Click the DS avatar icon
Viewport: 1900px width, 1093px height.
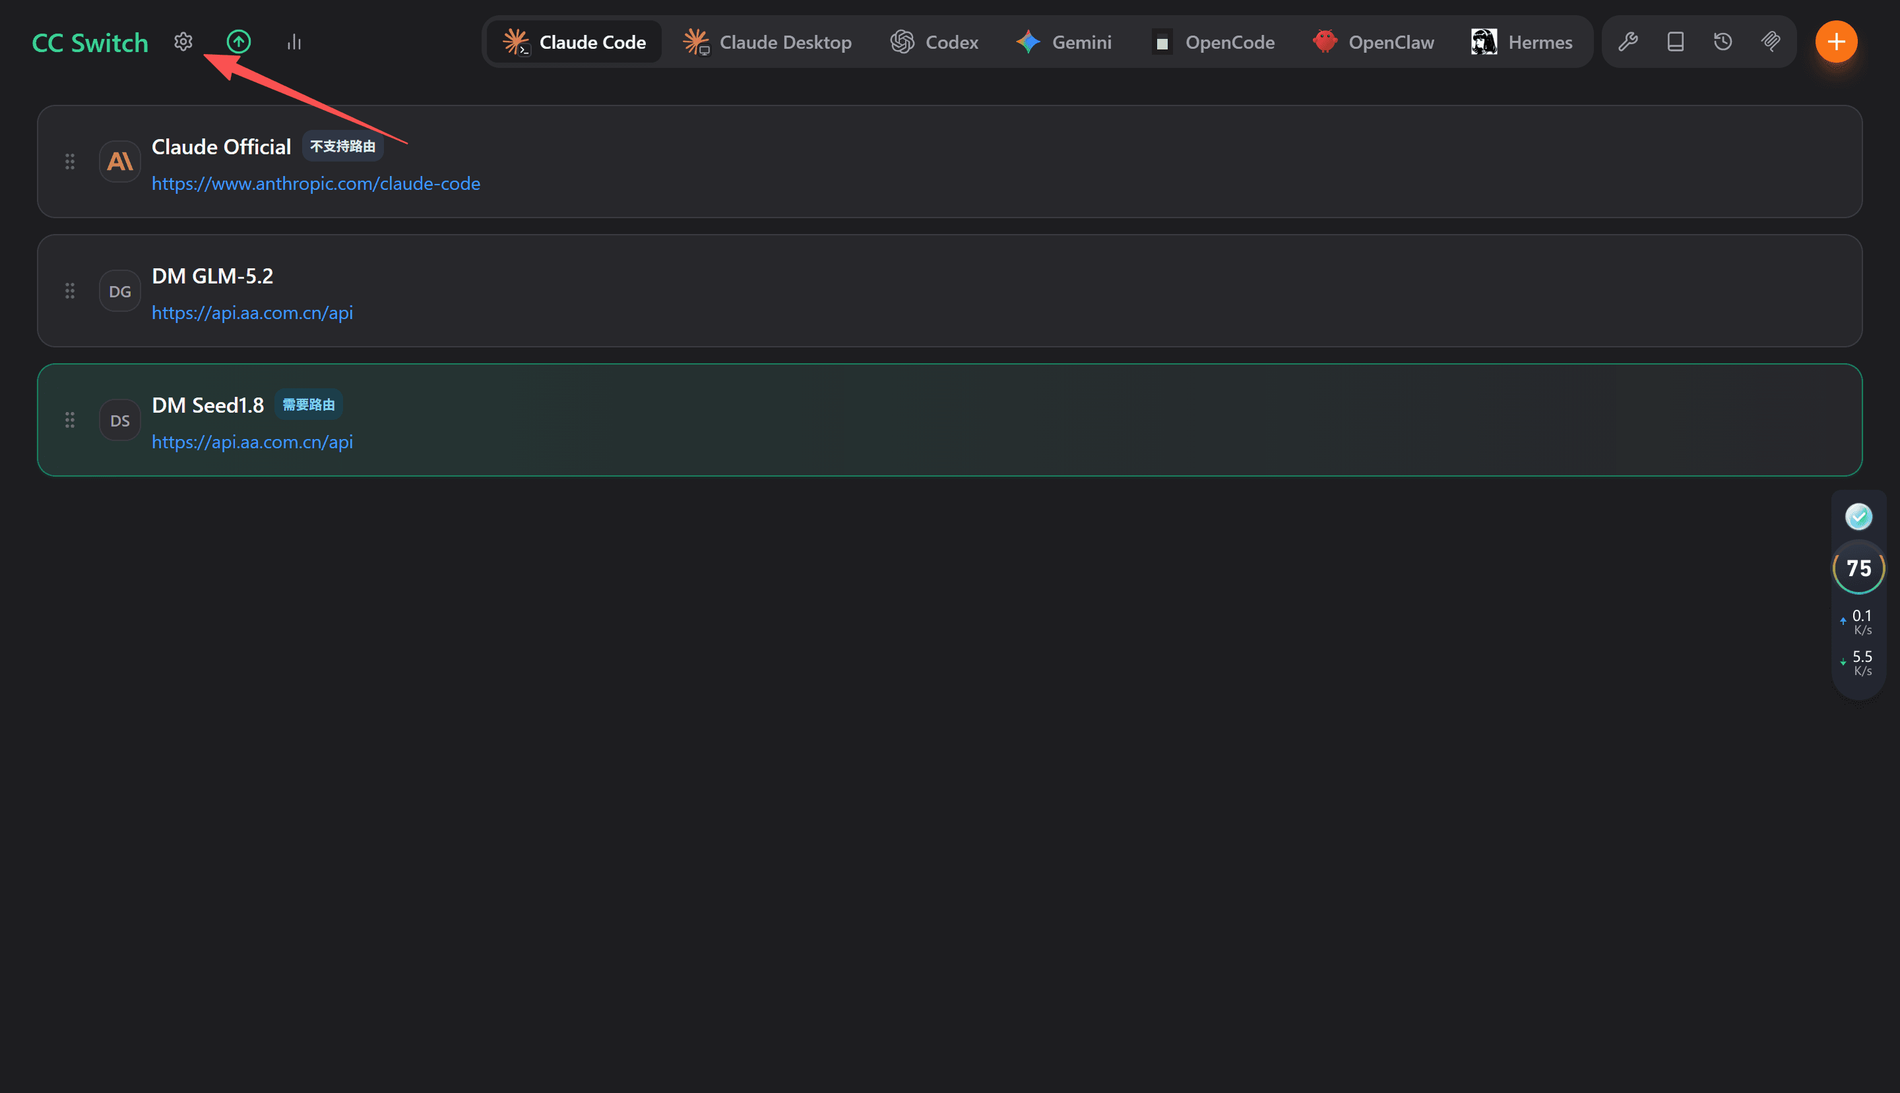click(120, 420)
